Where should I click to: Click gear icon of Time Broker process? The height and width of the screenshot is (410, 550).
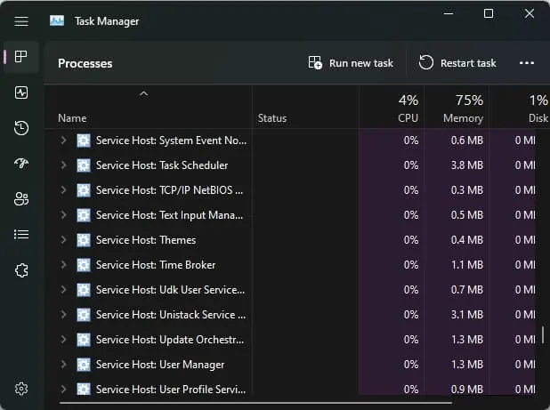(x=84, y=265)
